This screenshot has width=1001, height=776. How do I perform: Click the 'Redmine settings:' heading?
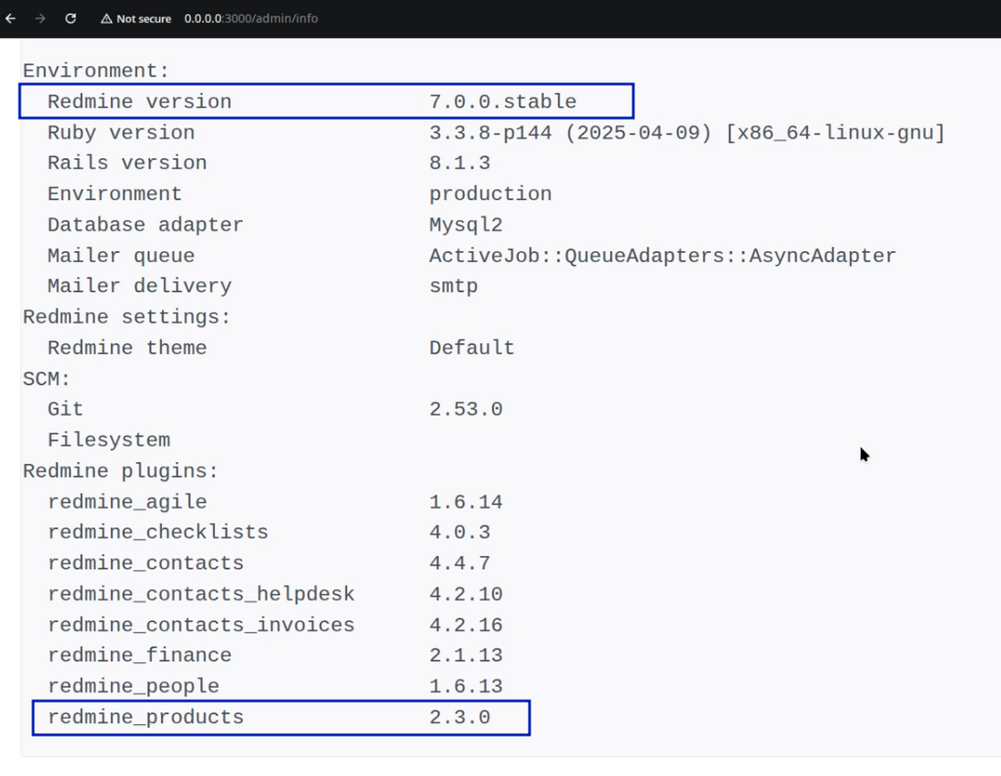click(127, 317)
